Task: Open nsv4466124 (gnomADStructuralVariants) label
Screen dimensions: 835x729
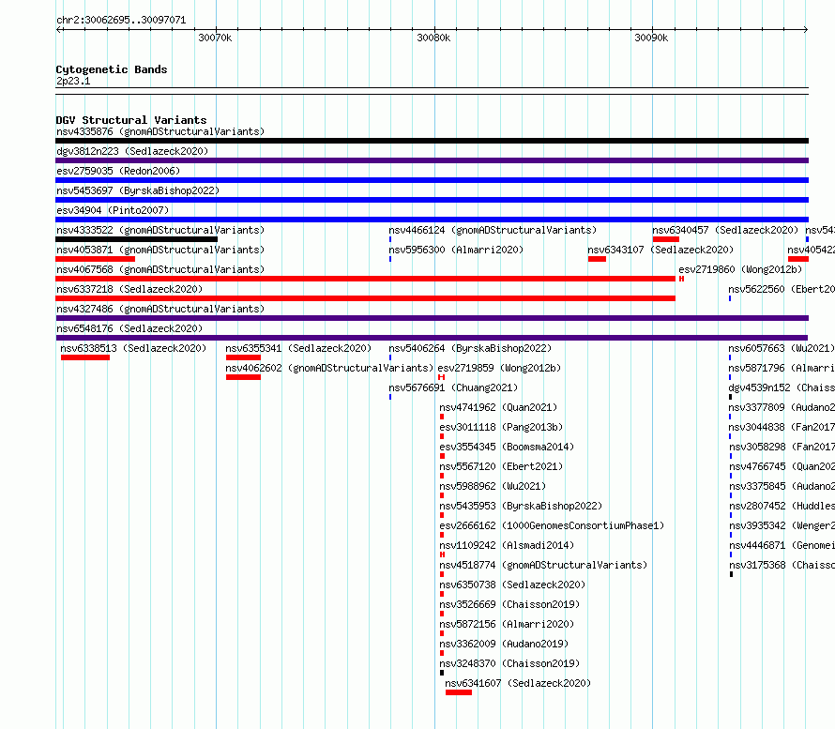Action: tap(493, 230)
